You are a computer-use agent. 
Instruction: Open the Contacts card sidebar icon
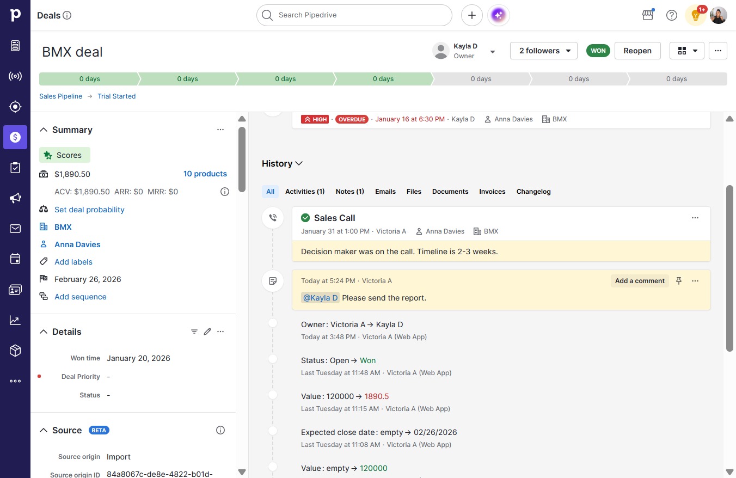(x=15, y=290)
